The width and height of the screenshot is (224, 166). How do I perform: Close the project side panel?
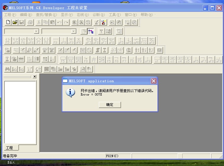(x=35, y=77)
